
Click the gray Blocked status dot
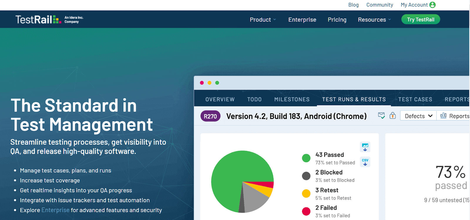306,176
